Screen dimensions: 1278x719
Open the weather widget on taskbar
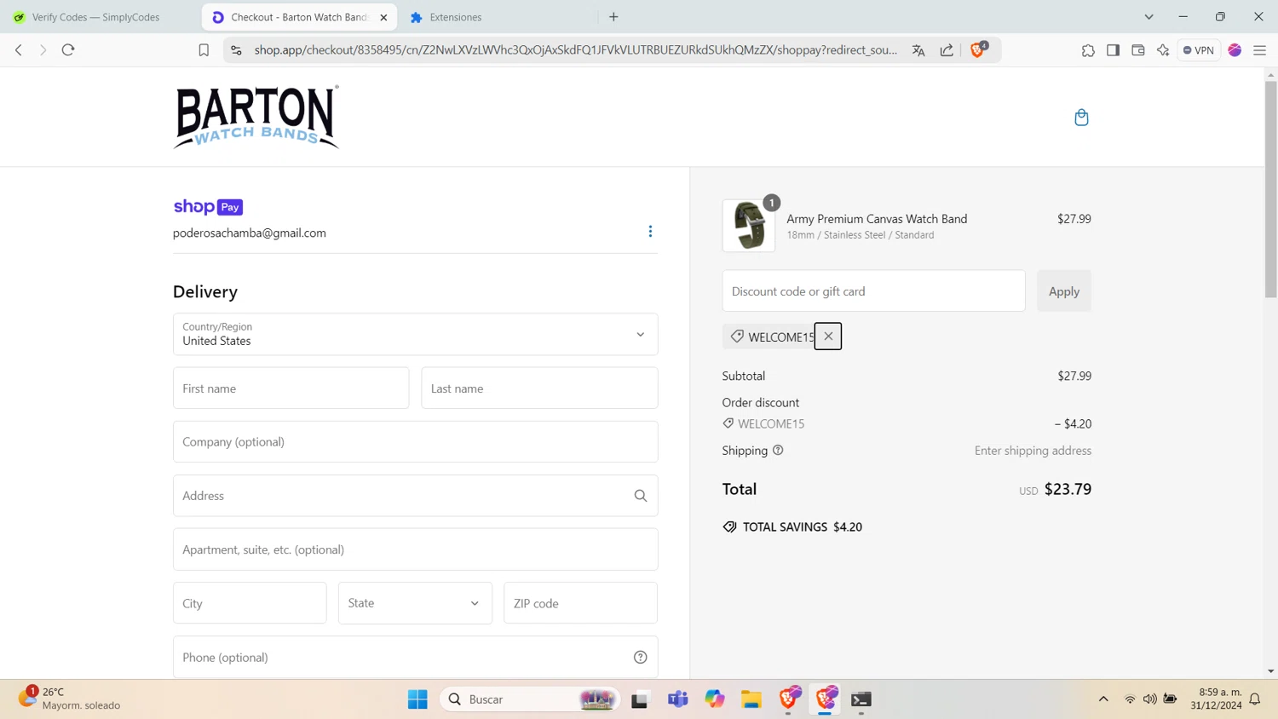(70, 699)
